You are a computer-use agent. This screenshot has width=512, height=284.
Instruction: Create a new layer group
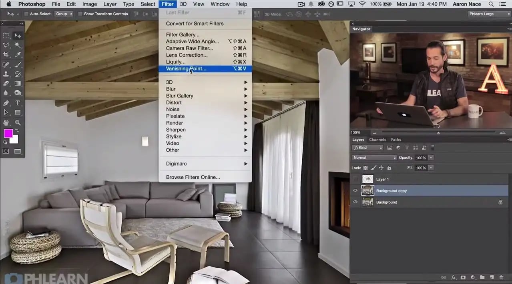tap(482, 277)
